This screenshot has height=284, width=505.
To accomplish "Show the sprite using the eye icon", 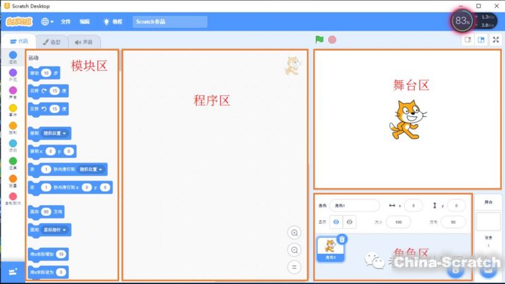I will [x=336, y=222].
